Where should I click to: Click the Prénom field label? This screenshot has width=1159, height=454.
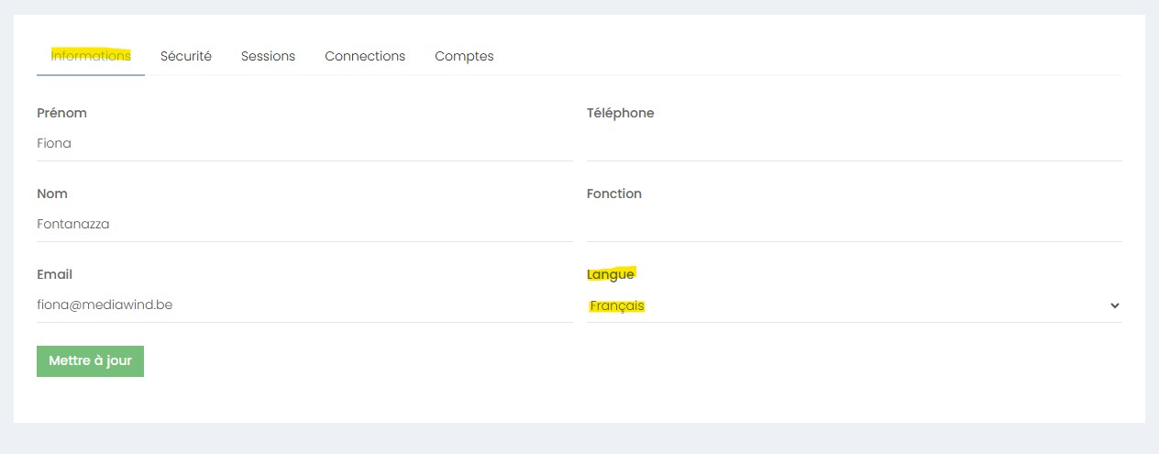[x=61, y=113]
